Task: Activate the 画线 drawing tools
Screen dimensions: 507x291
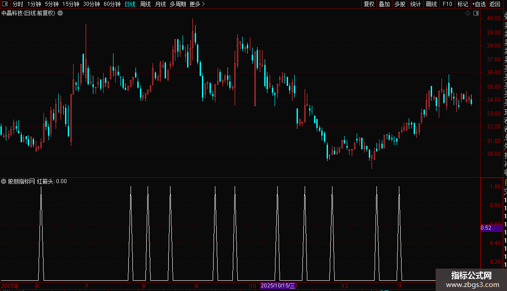Action: click(431, 4)
